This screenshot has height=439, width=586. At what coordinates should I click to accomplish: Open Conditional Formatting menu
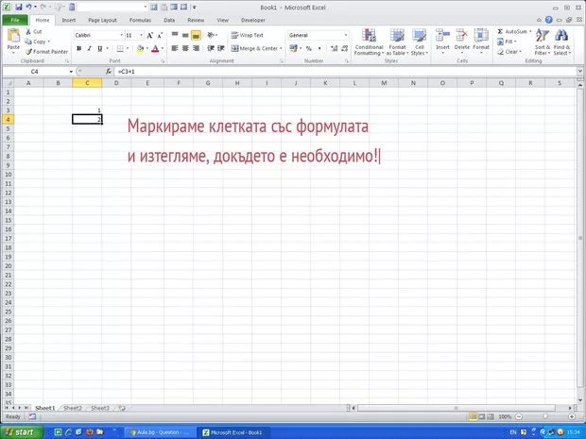369,42
